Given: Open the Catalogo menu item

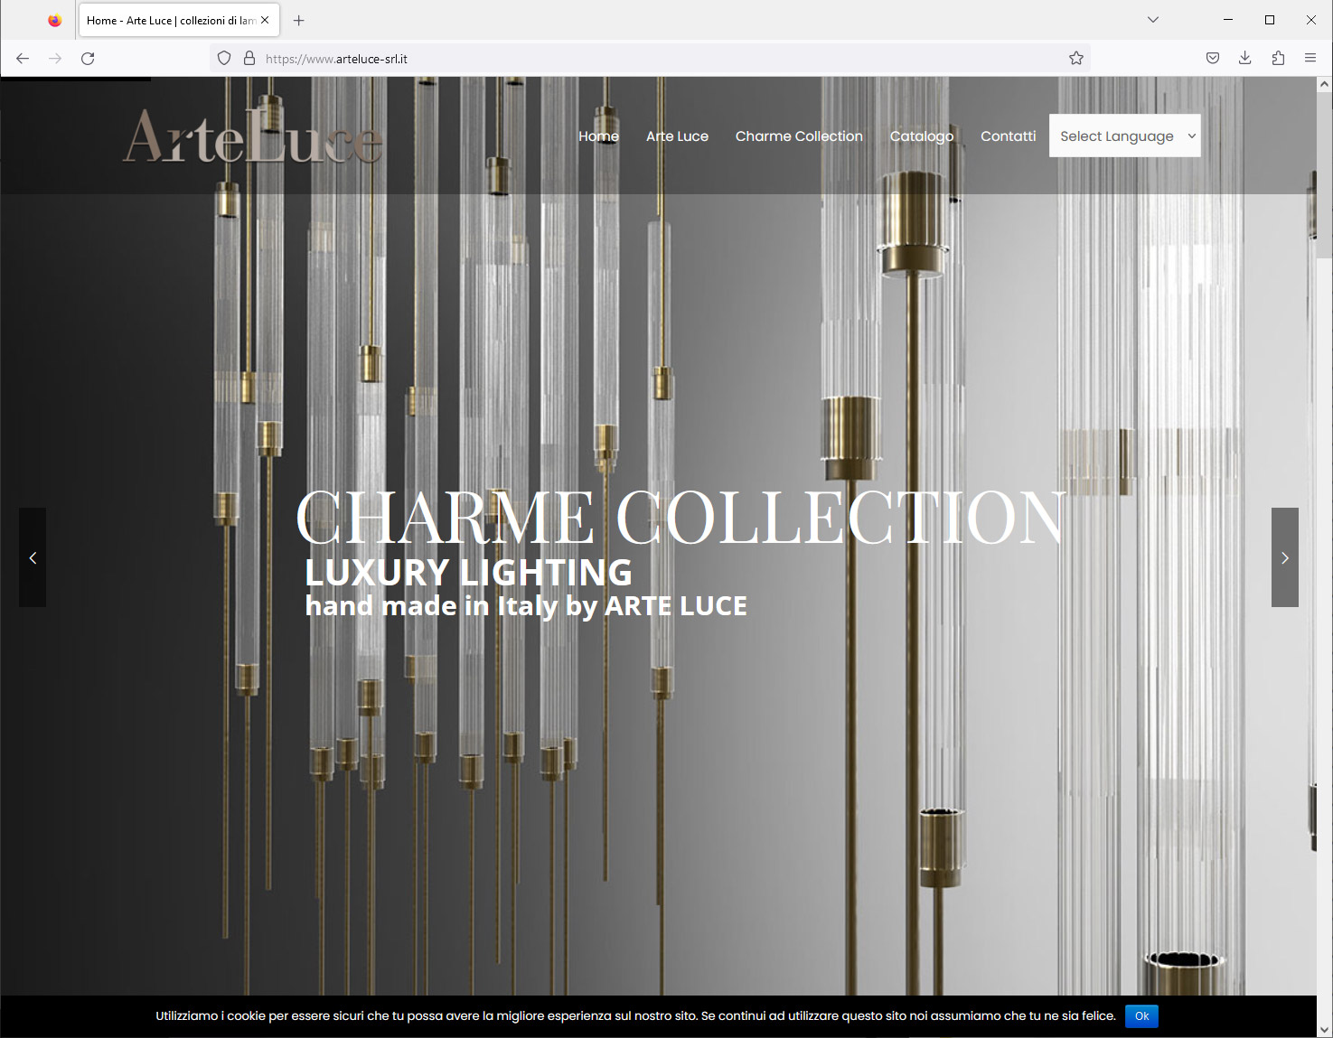Looking at the screenshot, I should pyautogui.click(x=922, y=136).
